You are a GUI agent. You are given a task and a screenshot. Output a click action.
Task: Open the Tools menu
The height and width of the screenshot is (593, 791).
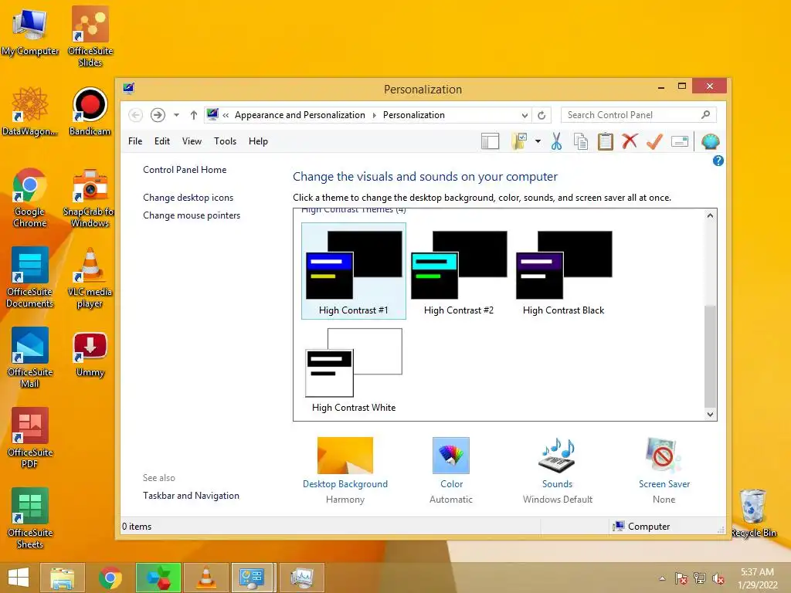click(225, 141)
